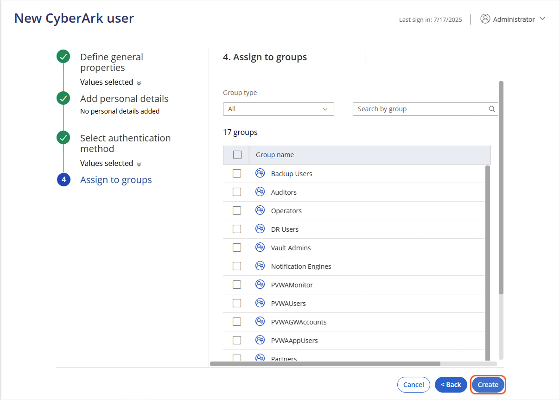This screenshot has height=400, width=560.
Task: Click the Notification Engines group icon
Action: [260, 266]
